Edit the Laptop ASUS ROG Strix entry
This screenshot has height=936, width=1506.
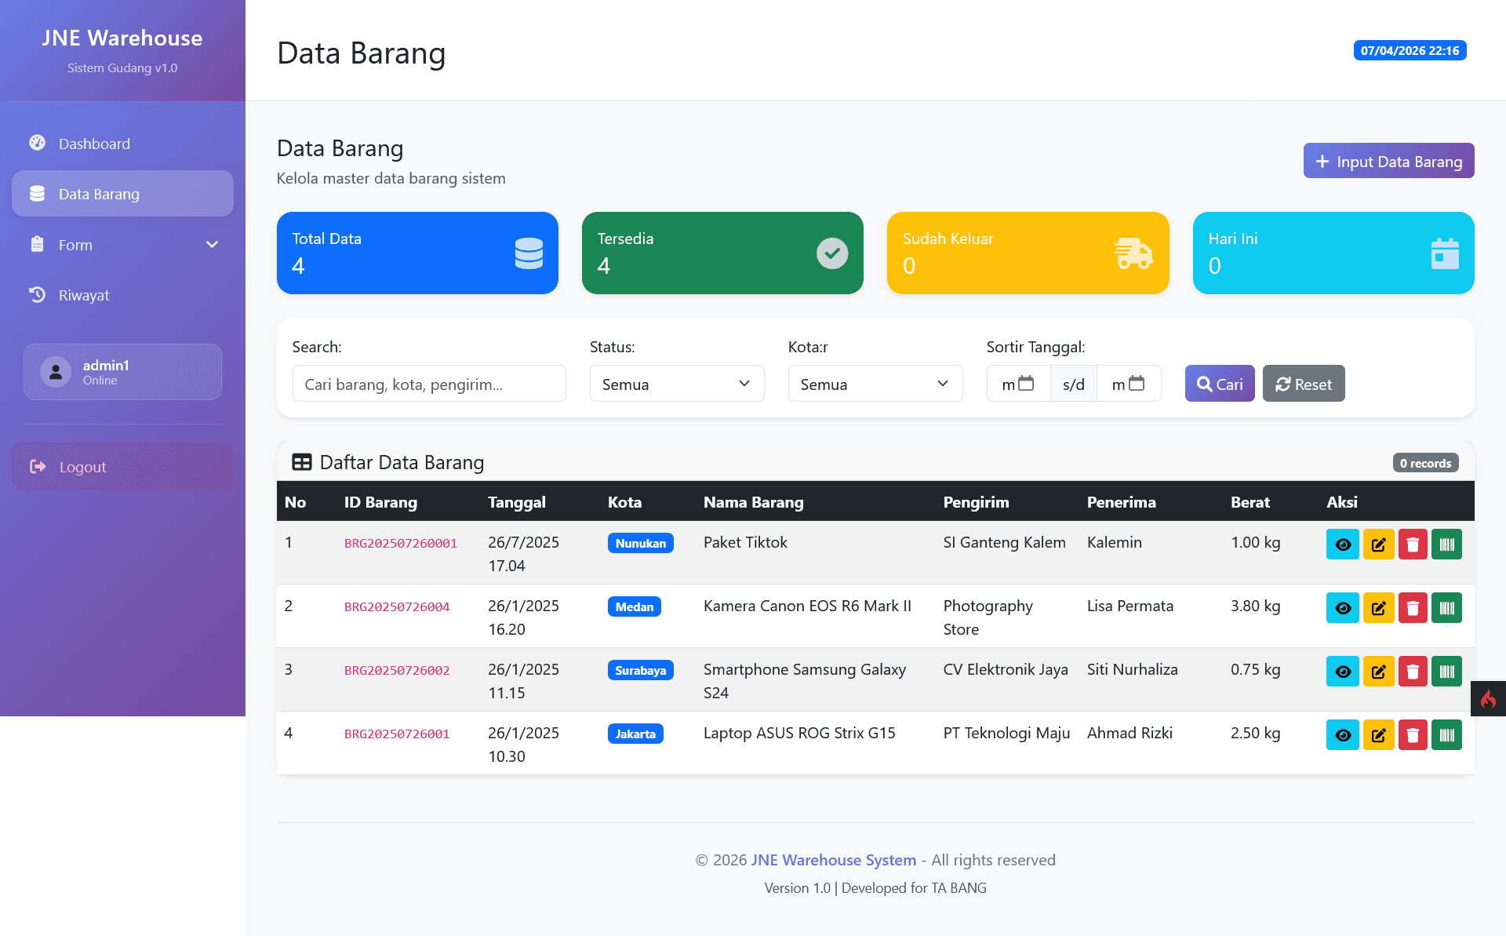[1378, 735]
